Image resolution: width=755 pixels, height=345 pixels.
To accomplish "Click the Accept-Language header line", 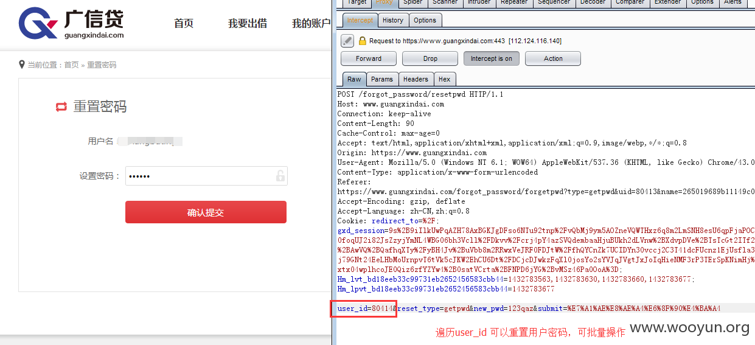I will 403,211.
